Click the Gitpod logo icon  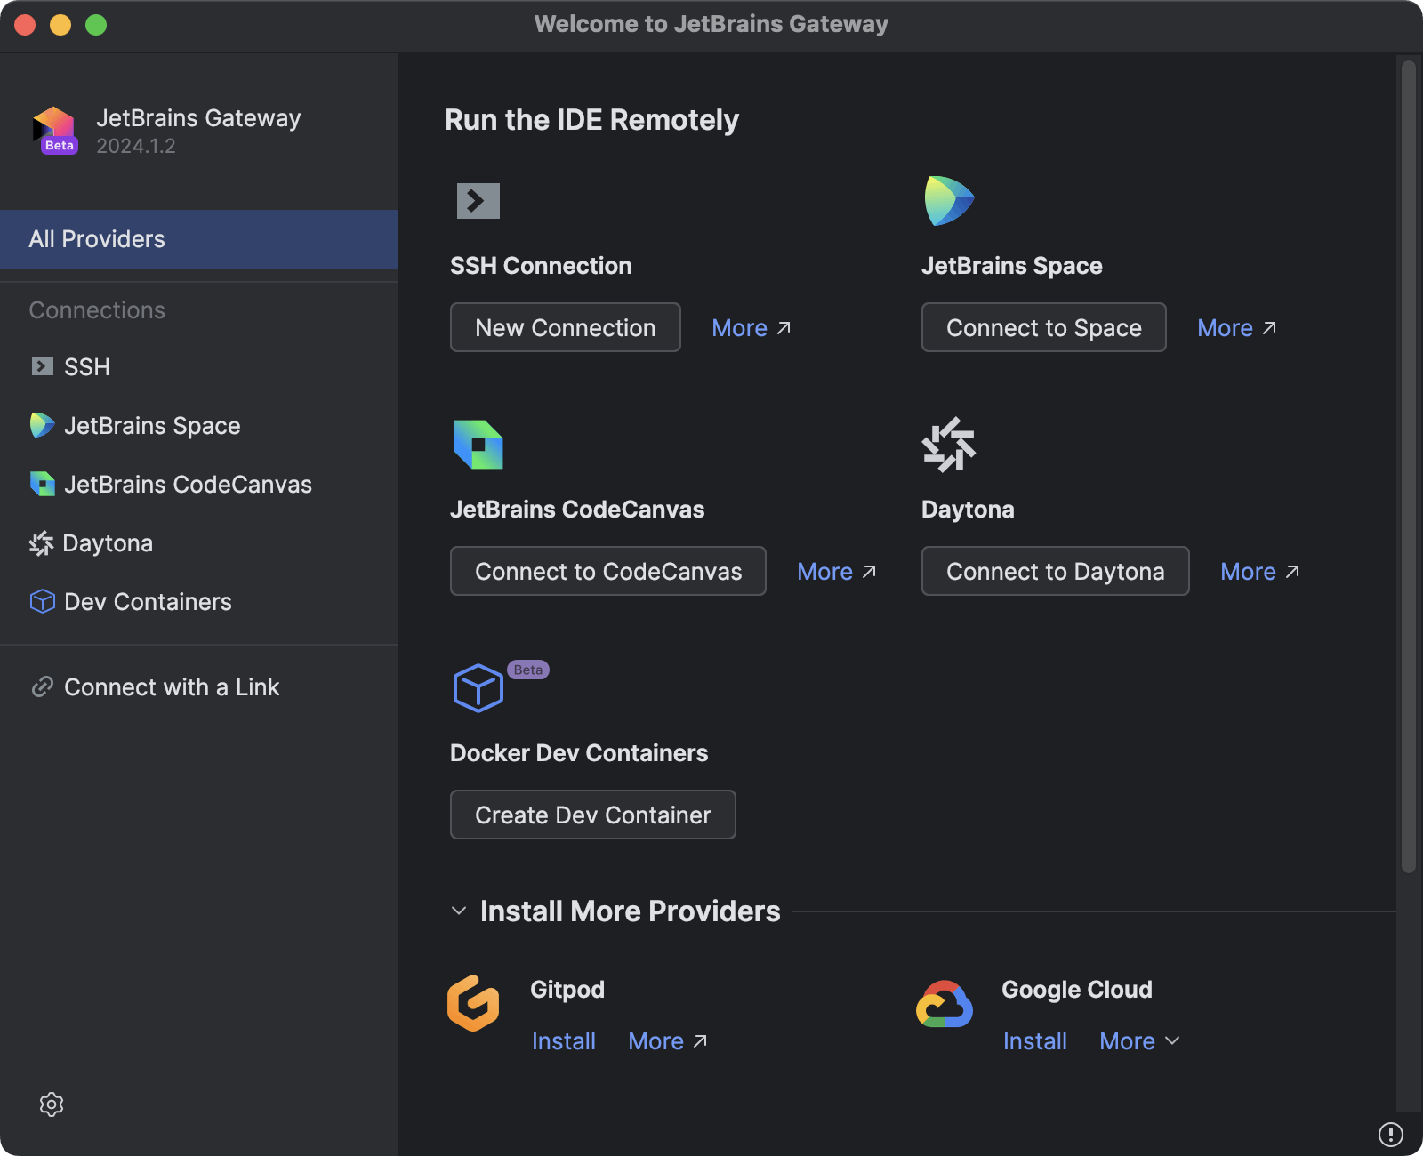pyautogui.click(x=473, y=1003)
